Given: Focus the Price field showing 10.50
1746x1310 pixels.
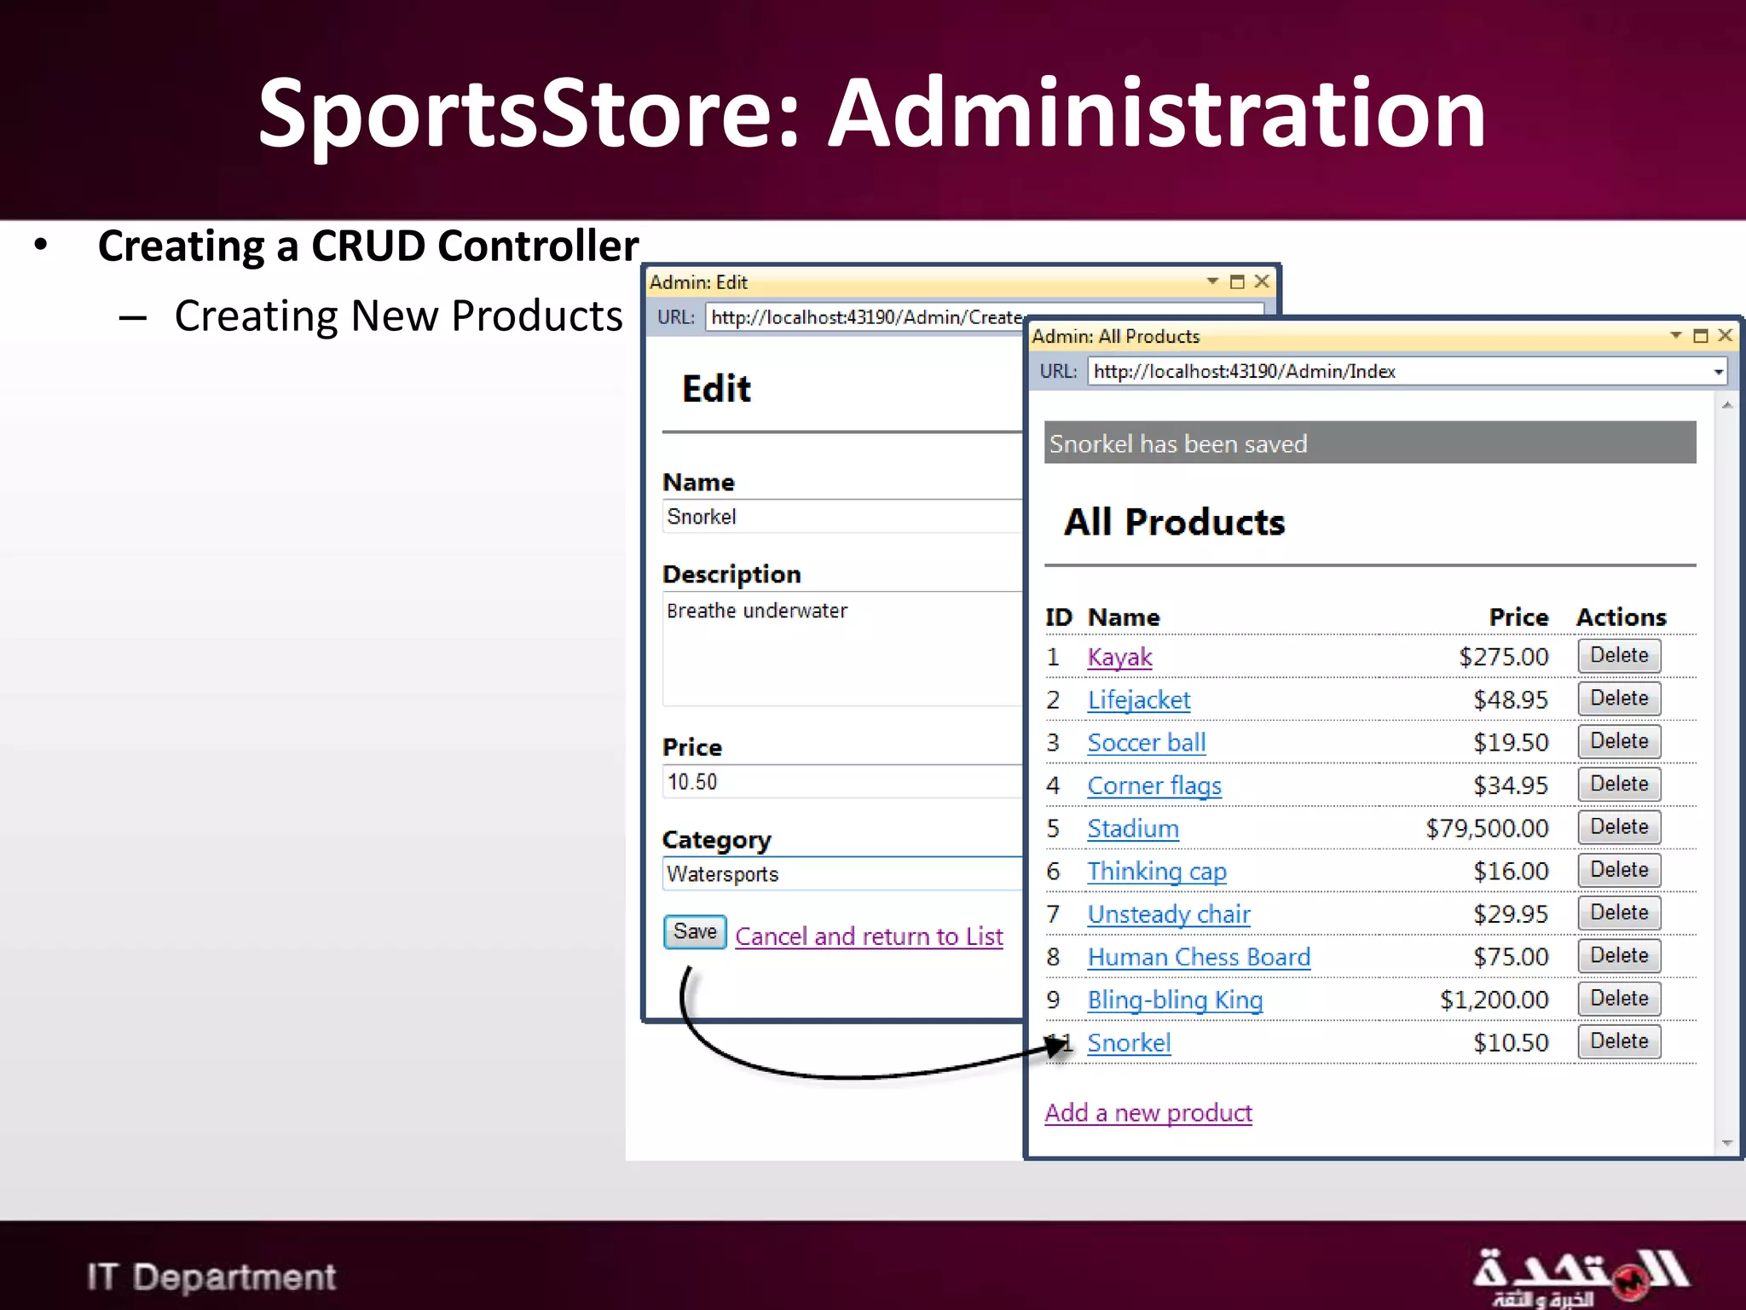Looking at the screenshot, I should pyautogui.click(x=842, y=782).
